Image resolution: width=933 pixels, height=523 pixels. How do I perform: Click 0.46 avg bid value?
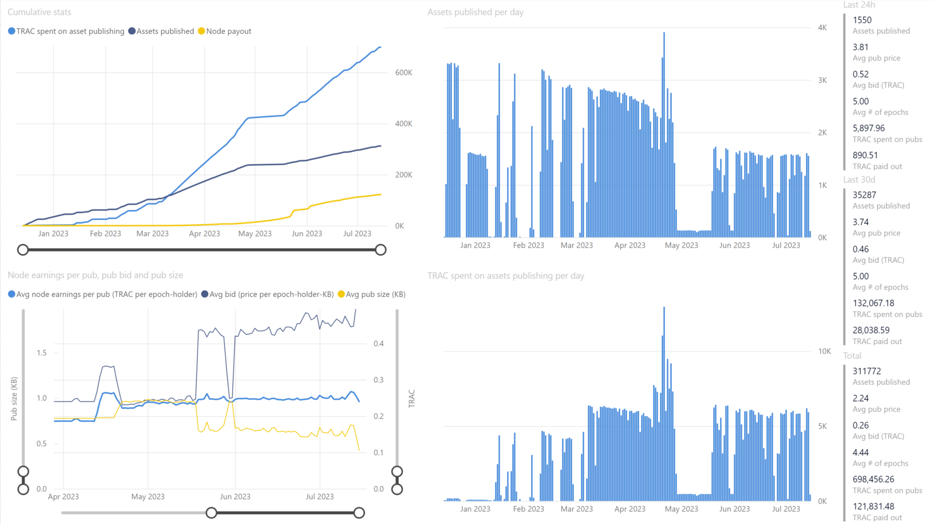pos(860,249)
